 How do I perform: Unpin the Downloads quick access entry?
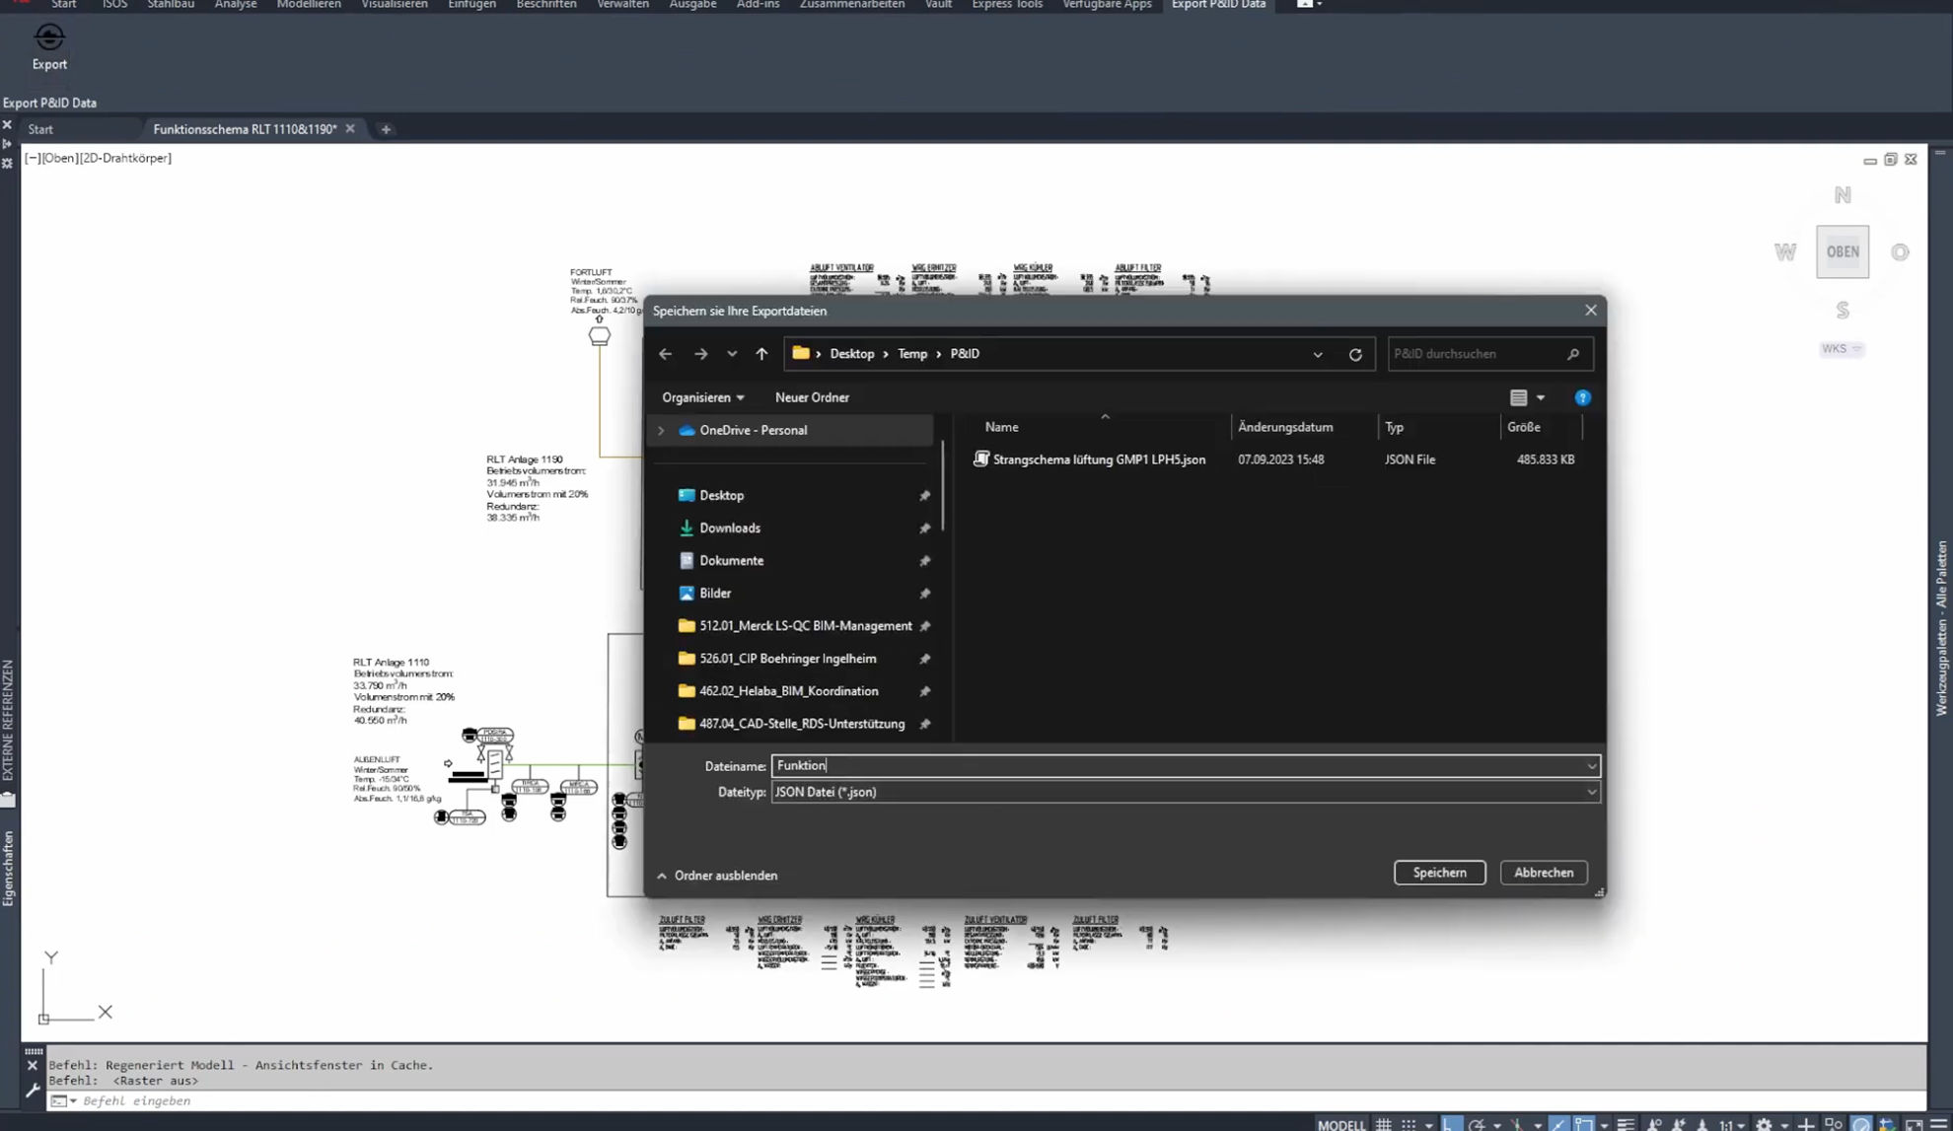point(924,529)
